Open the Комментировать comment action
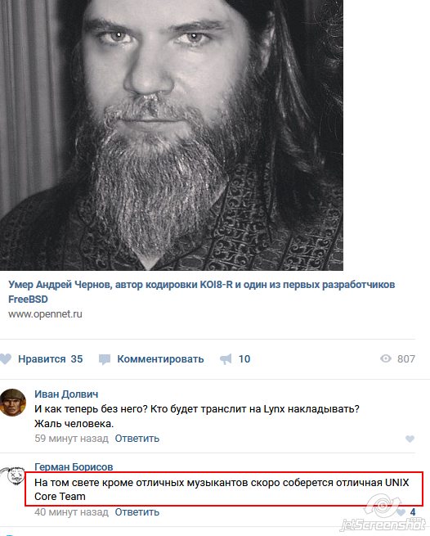Viewport: 430px width, 536px height. coord(160,359)
